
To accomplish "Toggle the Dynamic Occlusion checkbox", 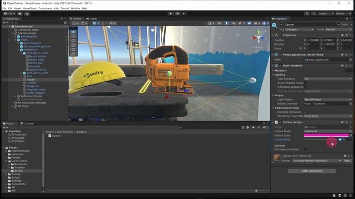I will click(305, 112).
